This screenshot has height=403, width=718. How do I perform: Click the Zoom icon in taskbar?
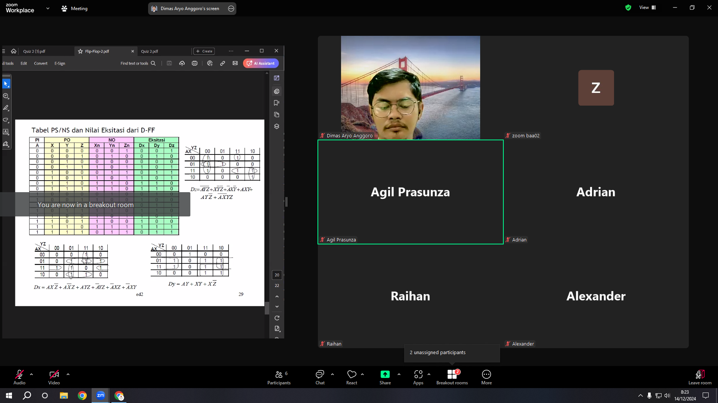(x=101, y=396)
